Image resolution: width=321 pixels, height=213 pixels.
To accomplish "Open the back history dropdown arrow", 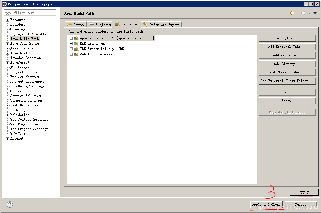I will (298, 13).
